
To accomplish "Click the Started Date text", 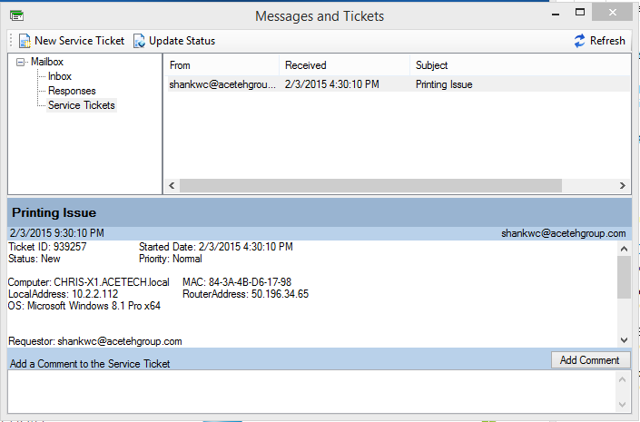I will tap(215, 247).
